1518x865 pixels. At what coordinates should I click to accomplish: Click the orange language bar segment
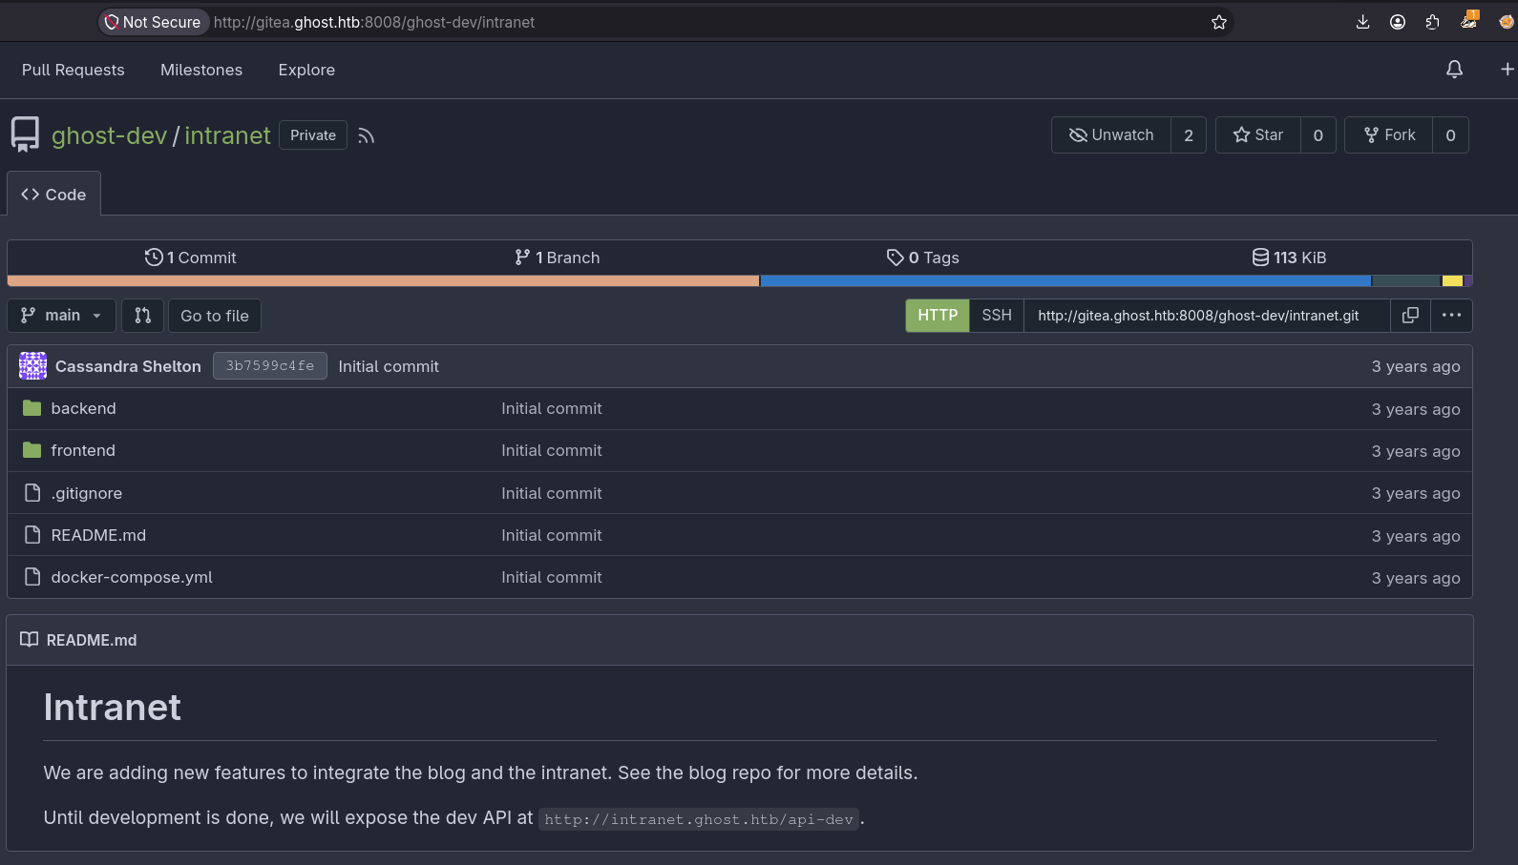coord(383,281)
